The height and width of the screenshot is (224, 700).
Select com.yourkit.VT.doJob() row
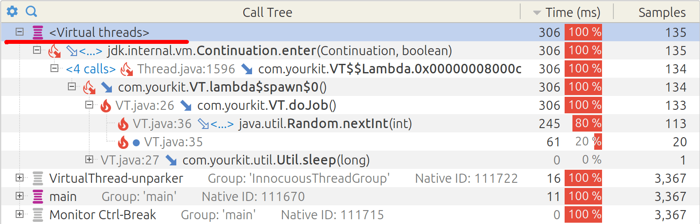click(x=266, y=105)
